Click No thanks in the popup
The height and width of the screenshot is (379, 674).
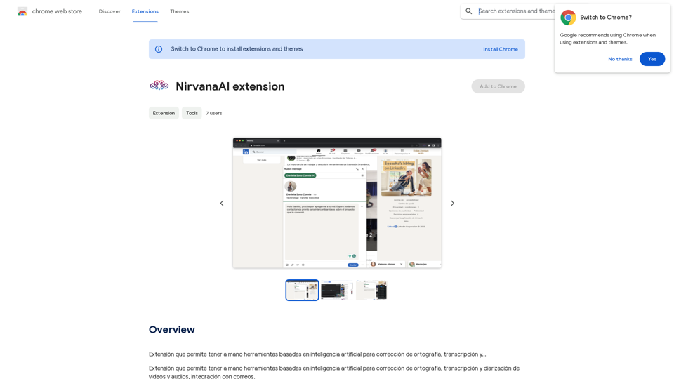point(620,59)
